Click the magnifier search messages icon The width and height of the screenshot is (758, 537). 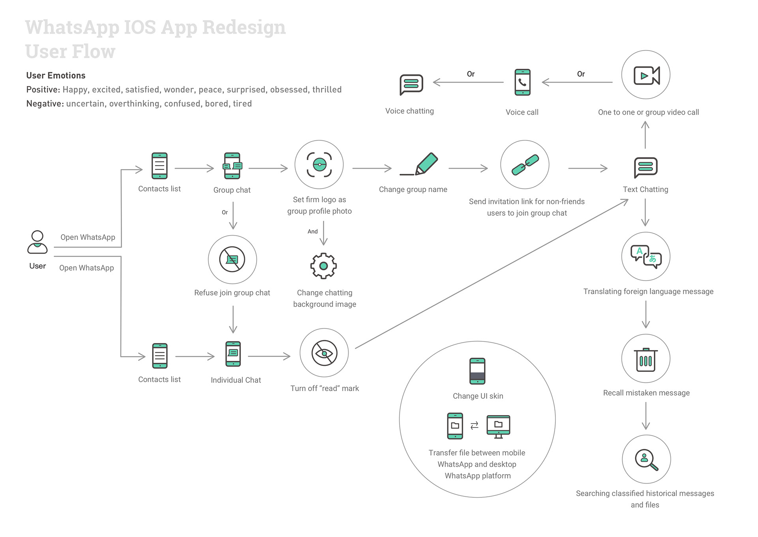click(x=646, y=459)
